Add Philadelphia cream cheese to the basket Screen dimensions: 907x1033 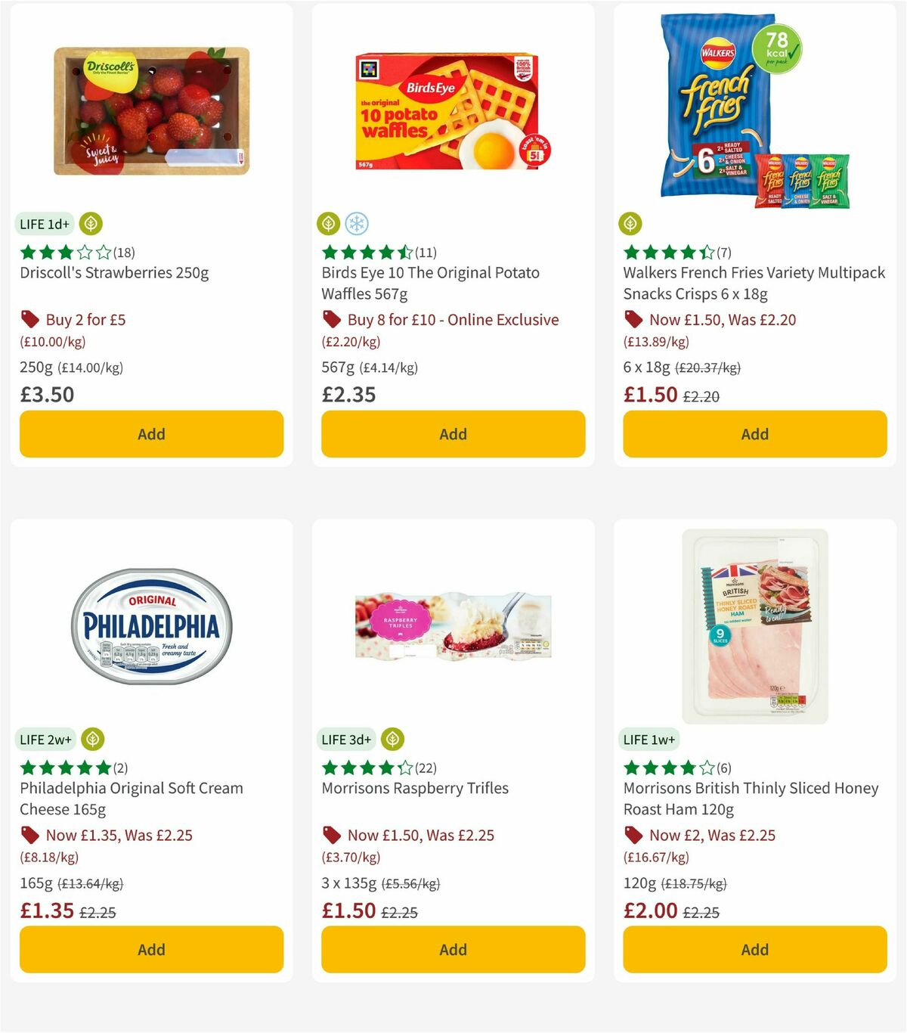151,949
